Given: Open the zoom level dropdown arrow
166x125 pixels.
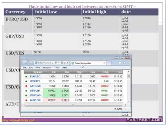Looking at the screenshot, I should coord(126,109).
